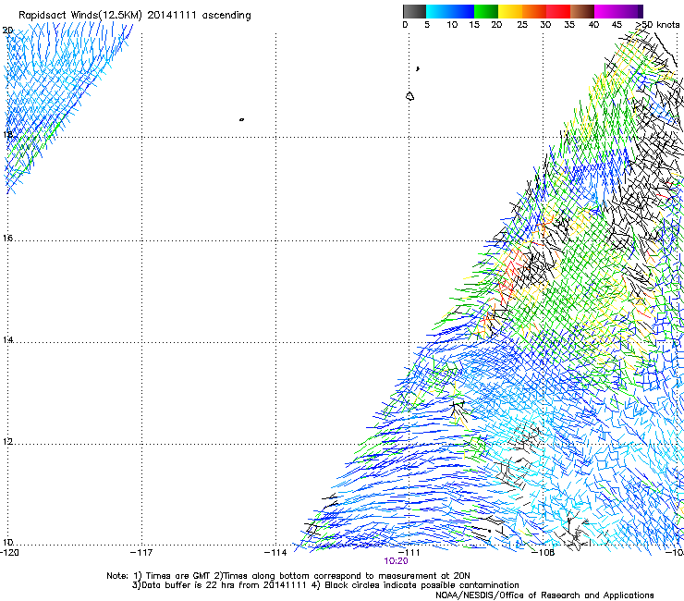
Task: Click the purple 10:20 time label
Action: click(397, 561)
